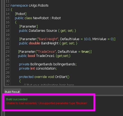Click 'DefaultValue = true' on line 23
The image size is (123, 116).
(73, 52)
